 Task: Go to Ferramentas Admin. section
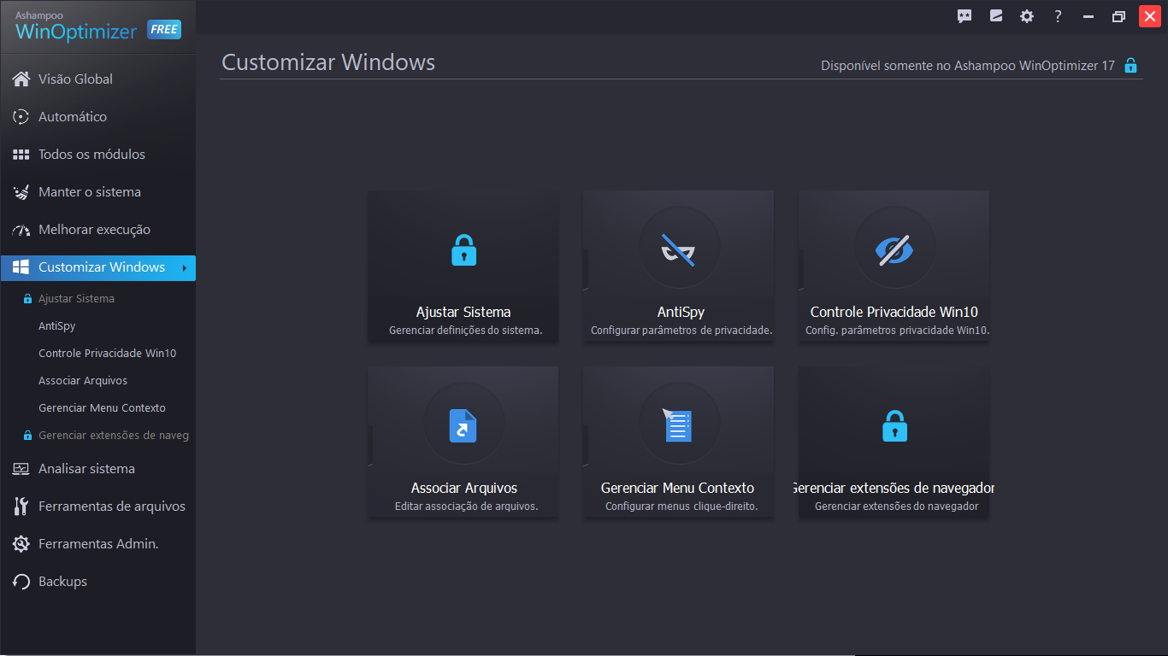click(x=98, y=544)
